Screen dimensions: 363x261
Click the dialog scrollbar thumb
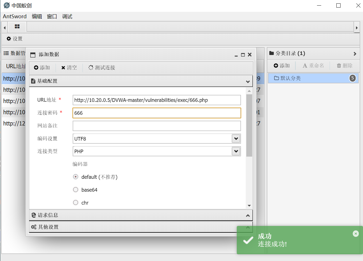[x=249, y=125]
